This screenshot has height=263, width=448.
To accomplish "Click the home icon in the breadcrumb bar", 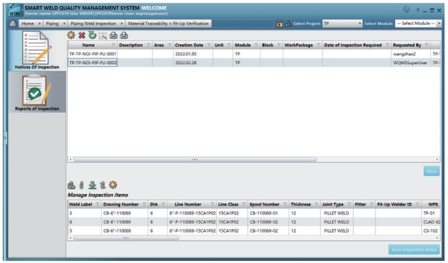I will tap(13, 23).
